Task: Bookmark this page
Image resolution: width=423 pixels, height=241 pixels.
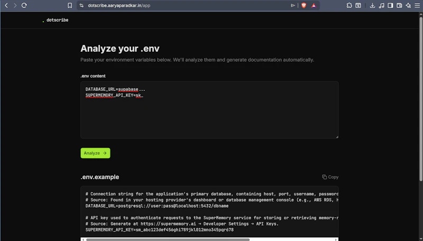Action: (x=70, y=5)
